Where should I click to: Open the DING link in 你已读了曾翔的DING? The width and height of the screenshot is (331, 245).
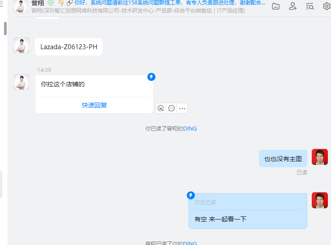point(190,128)
